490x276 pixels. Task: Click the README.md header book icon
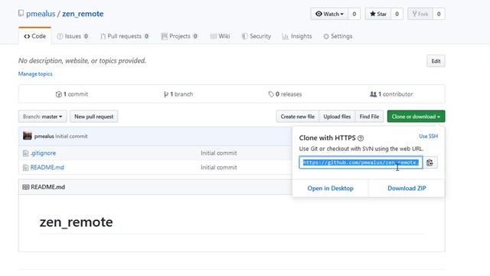(x=25, y=187)
